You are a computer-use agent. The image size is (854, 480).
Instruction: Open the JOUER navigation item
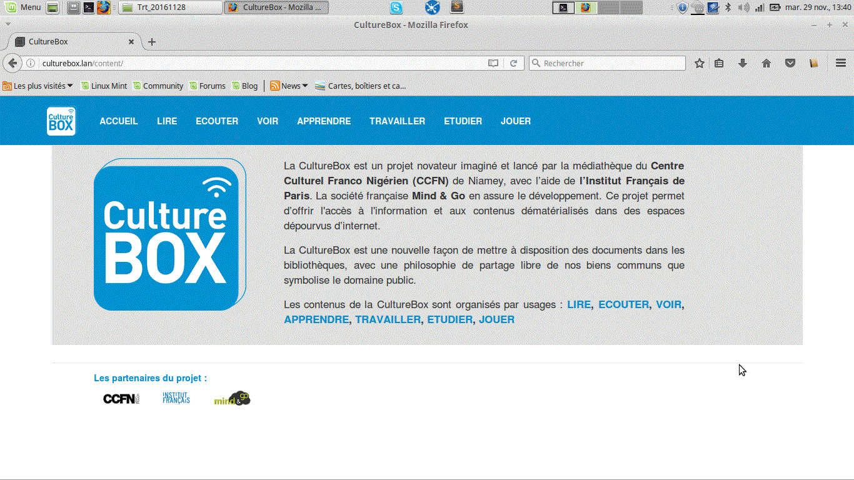click(x=516, y=121)
